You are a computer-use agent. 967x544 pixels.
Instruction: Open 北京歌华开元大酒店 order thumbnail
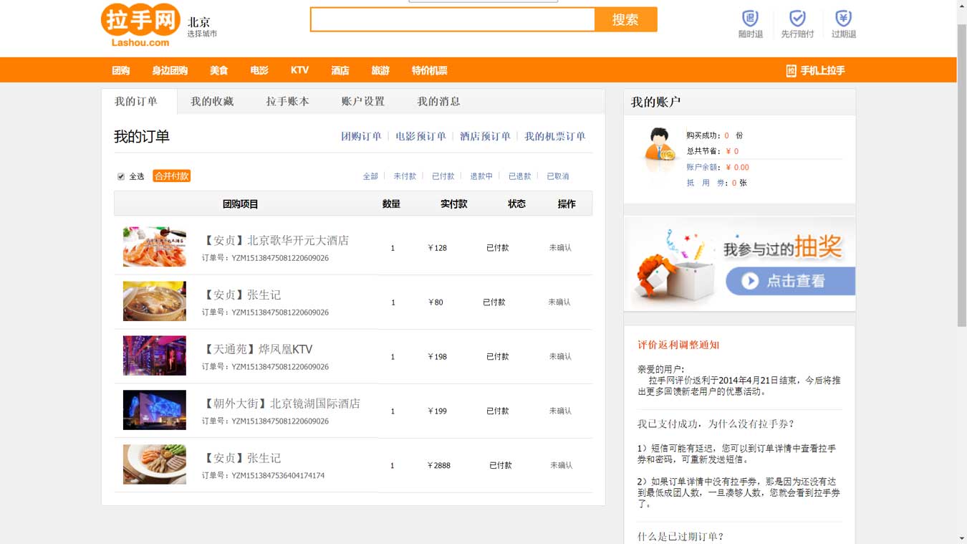click(155, 247)
